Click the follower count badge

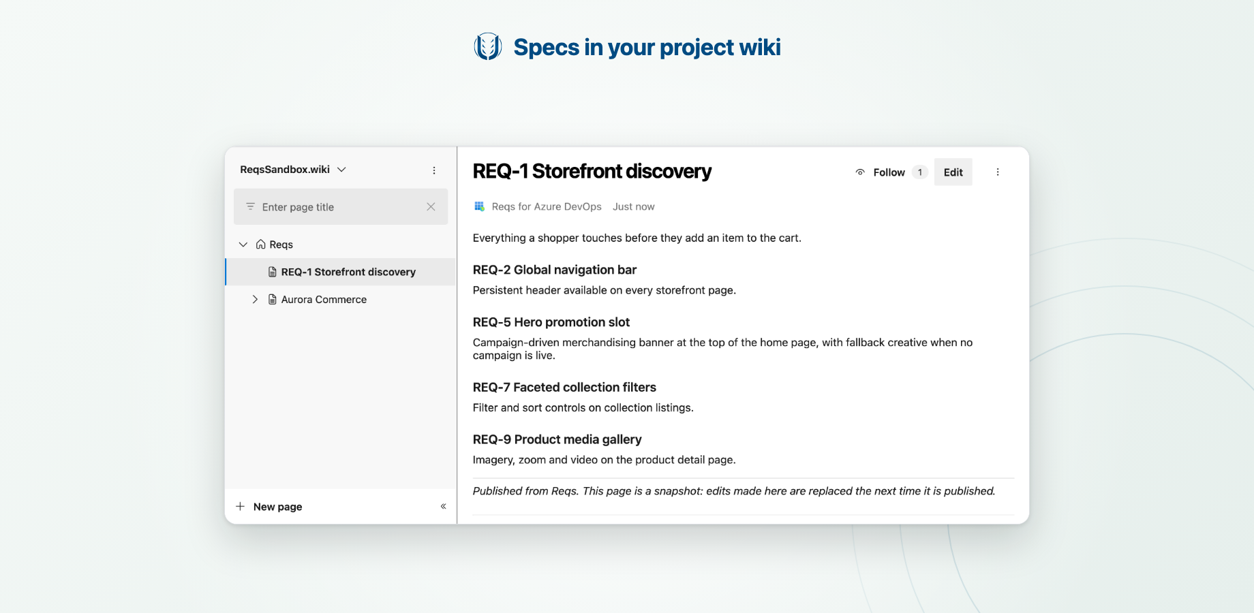pyautogui.click(x=920, y=172)
